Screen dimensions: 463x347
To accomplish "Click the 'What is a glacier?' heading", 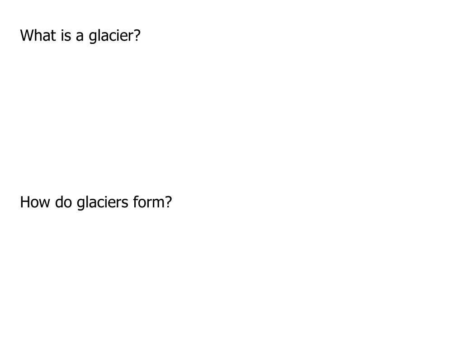I will (x=80, y=36).
